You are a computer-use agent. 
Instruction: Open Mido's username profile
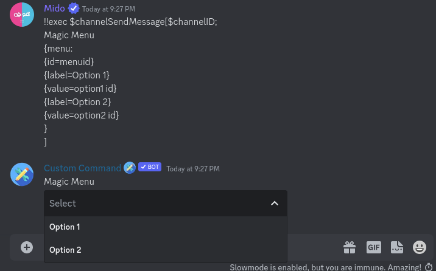(55, 9)
